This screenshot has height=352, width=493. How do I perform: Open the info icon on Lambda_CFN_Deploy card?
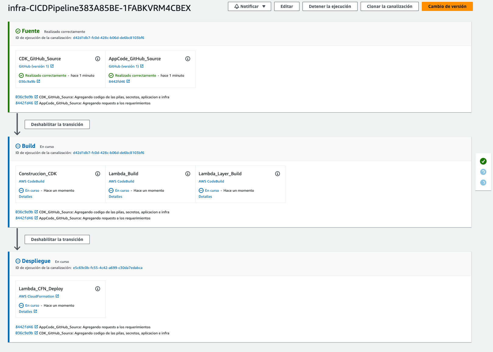click(98, 288)
